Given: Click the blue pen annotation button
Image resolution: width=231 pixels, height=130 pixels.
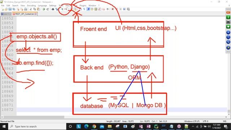Looking at the screenshot, I should tap(228, 48).
